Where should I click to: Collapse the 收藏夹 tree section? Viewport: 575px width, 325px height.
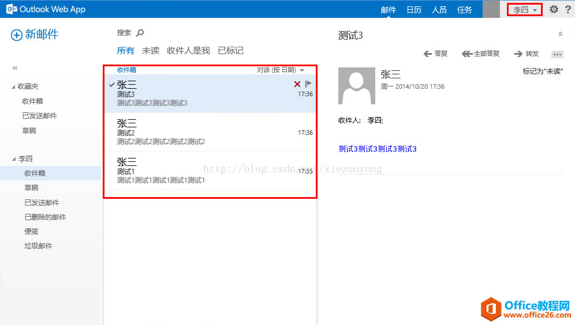(x=14, y=87)
